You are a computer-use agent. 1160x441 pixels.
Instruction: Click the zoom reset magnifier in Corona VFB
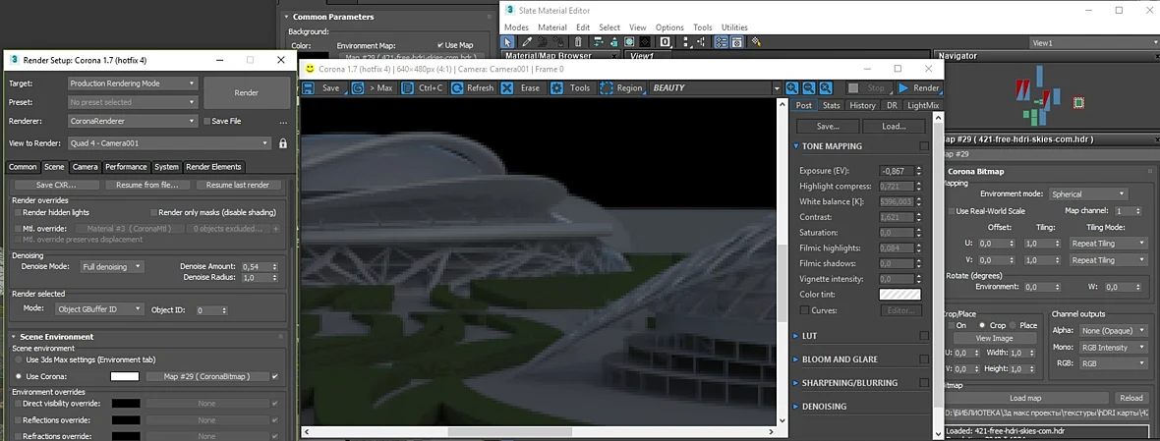pos(825,87)
